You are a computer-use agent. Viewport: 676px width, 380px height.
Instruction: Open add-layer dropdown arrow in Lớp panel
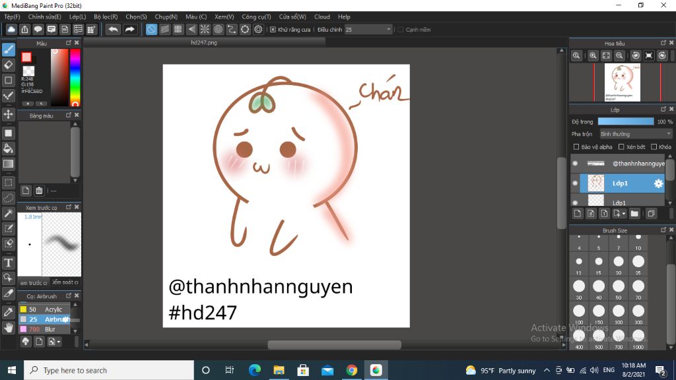[624, 214]
